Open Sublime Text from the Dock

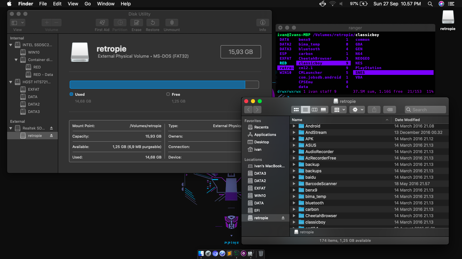(230, 253)
